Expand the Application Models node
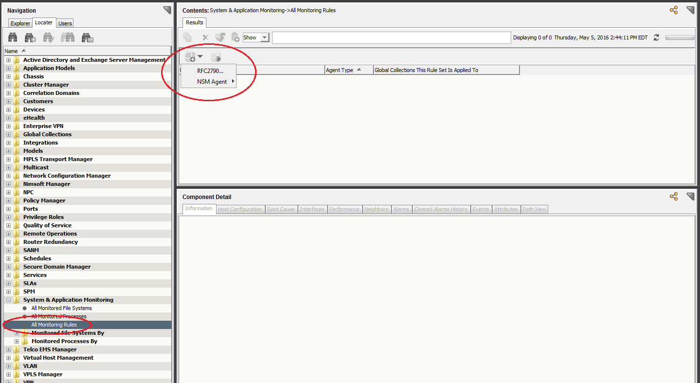700x383 pixels. click(8, 68)
